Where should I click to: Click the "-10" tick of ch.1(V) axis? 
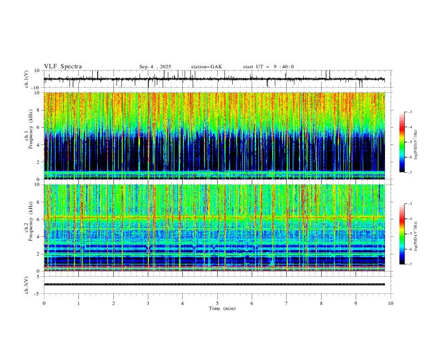[36, 88]
